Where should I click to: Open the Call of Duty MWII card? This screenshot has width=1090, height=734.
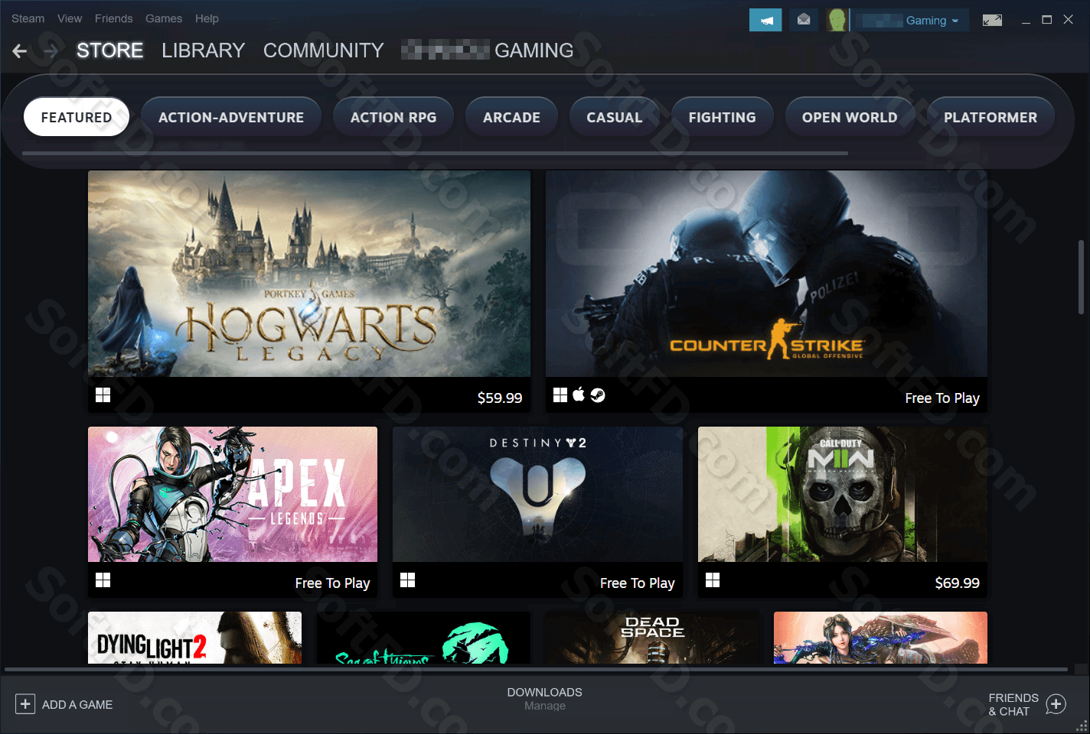tap(843, 494)
